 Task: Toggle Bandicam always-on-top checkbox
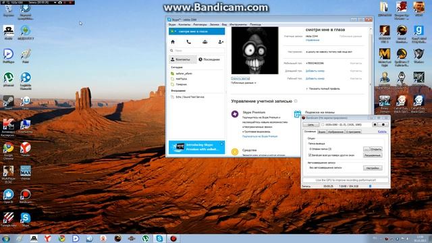310,155
